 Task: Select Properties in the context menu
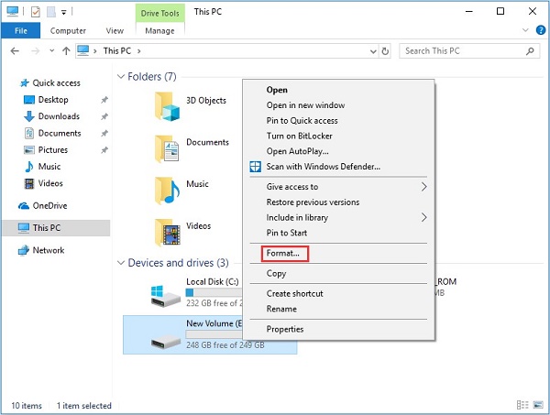pyautogui.click(x=284, y=329)
